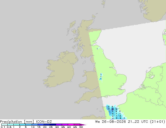The width and height of the screenshot is (166, 128).
Task: Click the 25–30 mm dark blue swatch
Action: (x=53, y=125)
